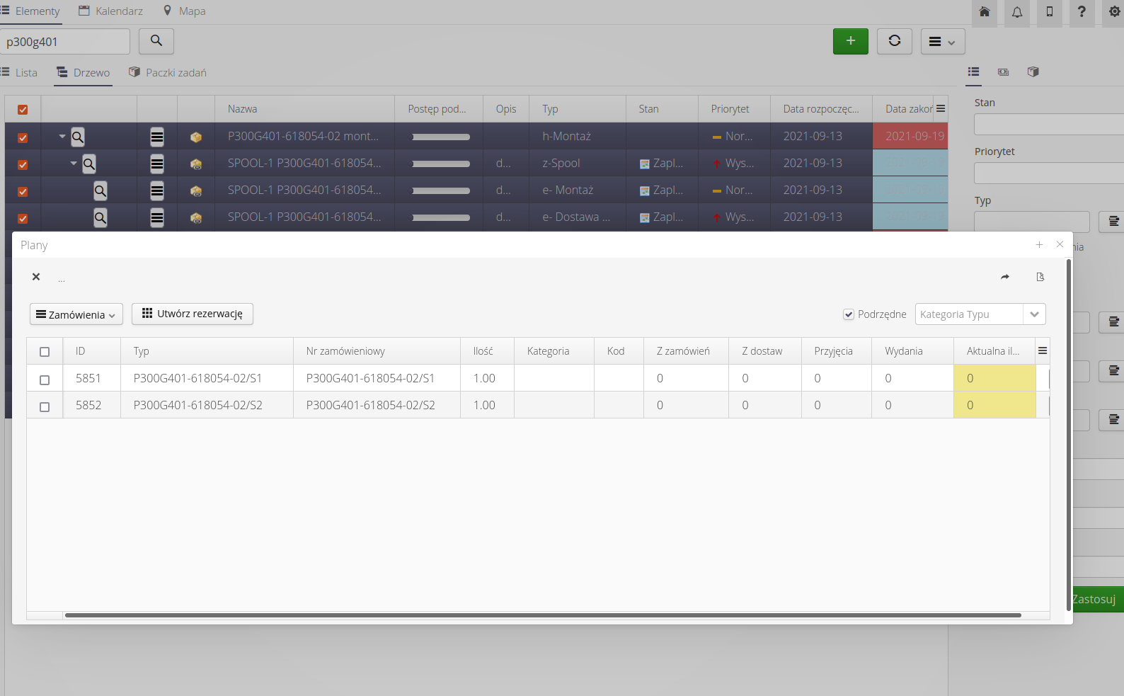Open the home icon in top bar
Image resolution: width=1124 pixels, height=696 pixels.
984,12
